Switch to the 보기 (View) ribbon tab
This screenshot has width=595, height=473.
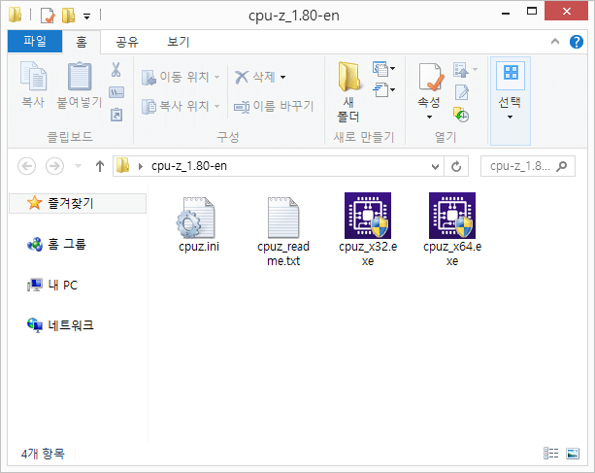pyautogui.click(x=178, y=42)
